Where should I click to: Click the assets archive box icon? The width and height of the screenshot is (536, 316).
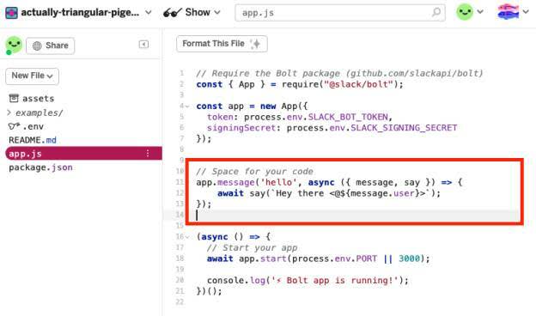click(14, 99)
